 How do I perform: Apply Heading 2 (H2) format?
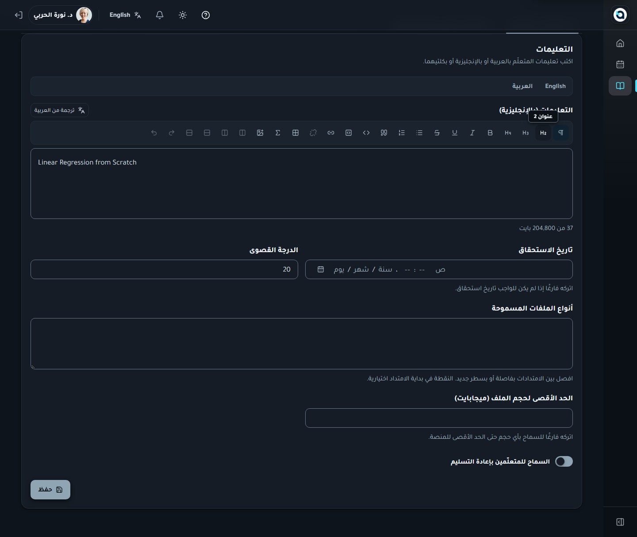(x=543, y=133)
